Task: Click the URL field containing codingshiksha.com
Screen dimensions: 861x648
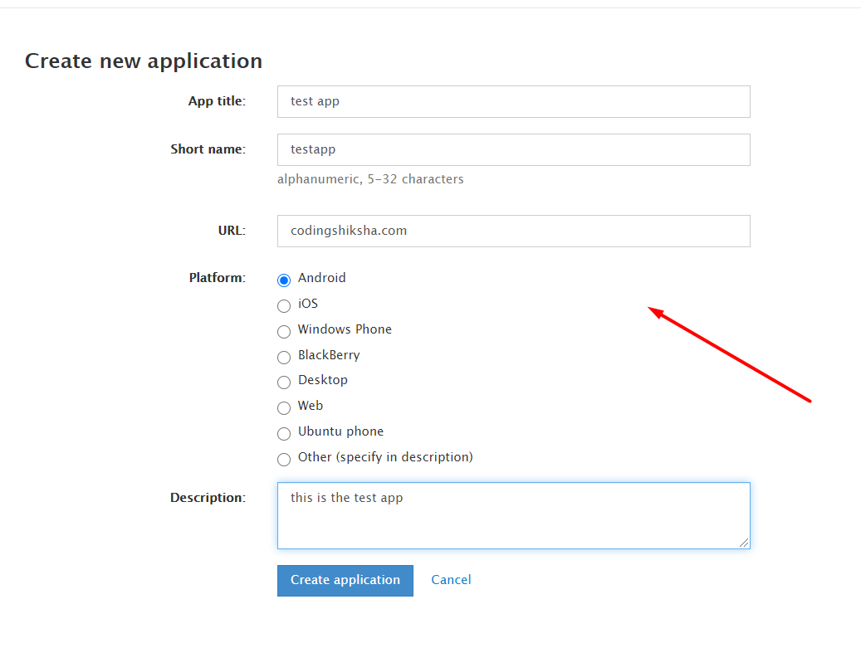Action: click(x=513, y=231)
